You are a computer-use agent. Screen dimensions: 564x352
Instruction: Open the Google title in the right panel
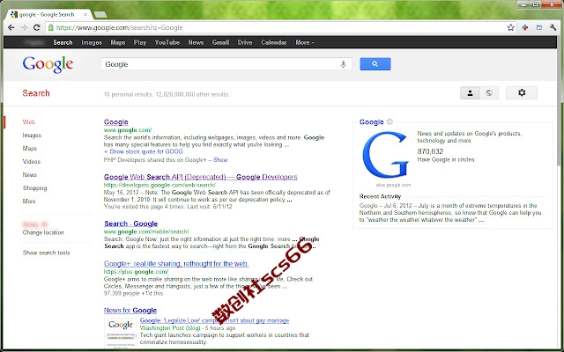(371, 122)
